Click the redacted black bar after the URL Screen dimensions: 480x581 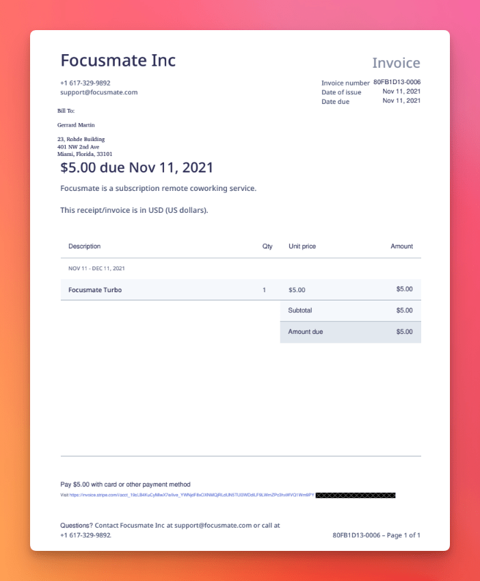(x=356, y=494)
